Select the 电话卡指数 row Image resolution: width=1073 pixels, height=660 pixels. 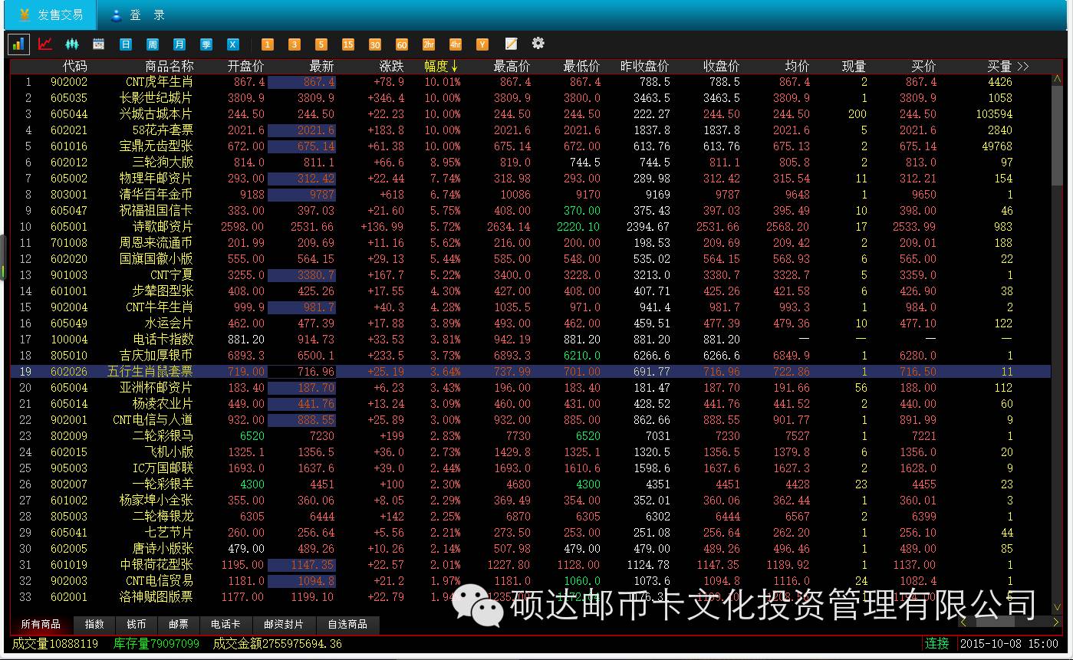click(x=529, y=340)
